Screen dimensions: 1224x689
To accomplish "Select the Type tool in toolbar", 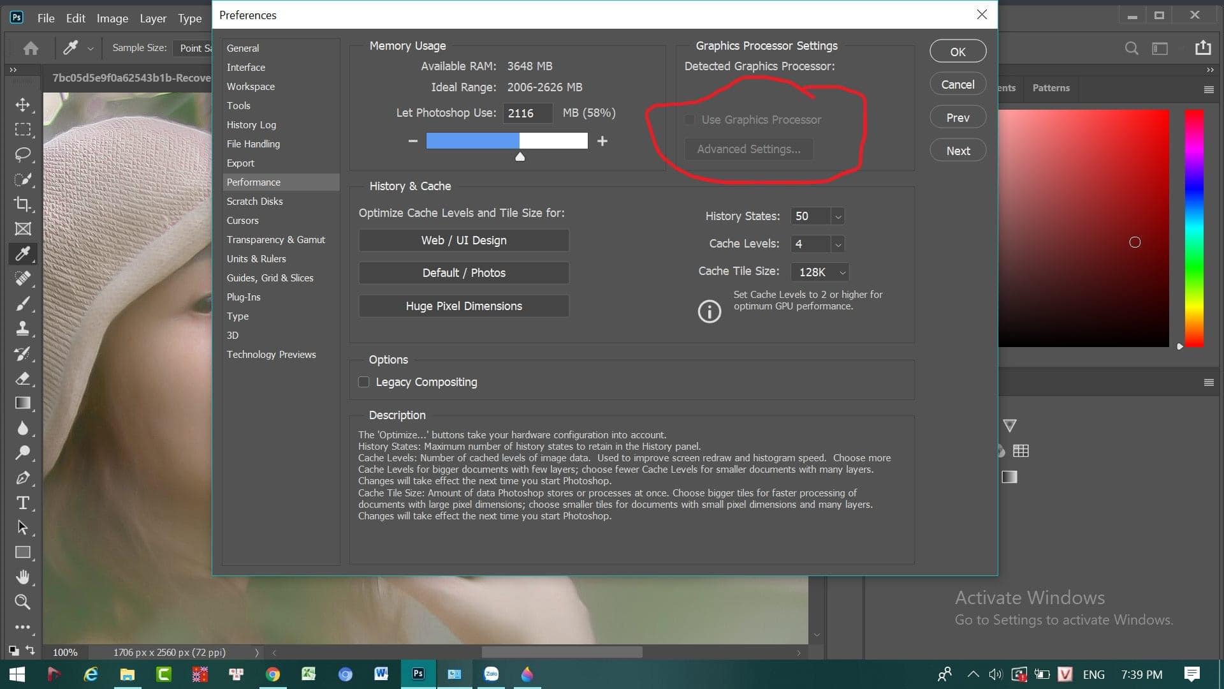I will click(x=23, y=502).
